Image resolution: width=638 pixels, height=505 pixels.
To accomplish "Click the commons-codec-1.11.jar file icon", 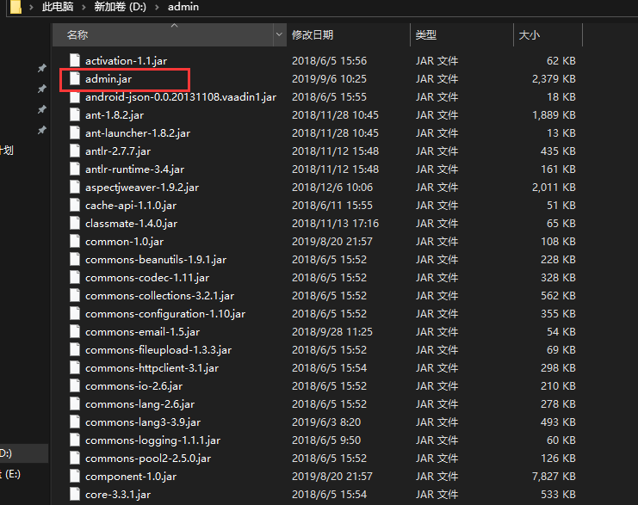I will click(x=75, y=277).
